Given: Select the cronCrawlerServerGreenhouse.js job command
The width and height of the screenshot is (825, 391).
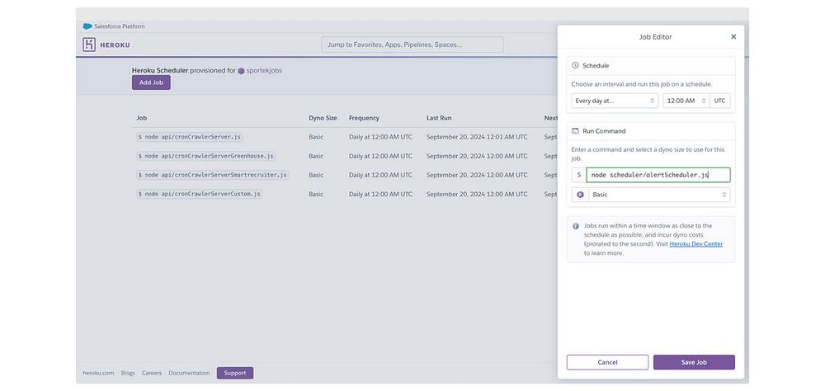Looking at the screenshot, I should (x=205, y=156).
